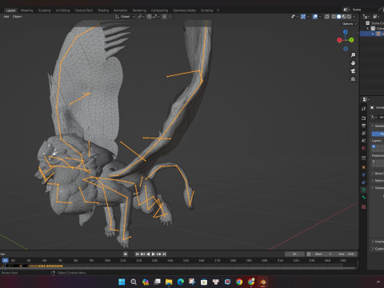The height and width of the screenshot is (288, 384).
Task: Expand the Bone Groups panel
Action: pos(378,174)
